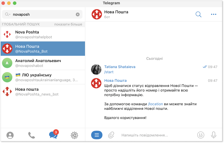Open the search magnifier dropdown
Viewport: 224px width, 143px height.
7,14
